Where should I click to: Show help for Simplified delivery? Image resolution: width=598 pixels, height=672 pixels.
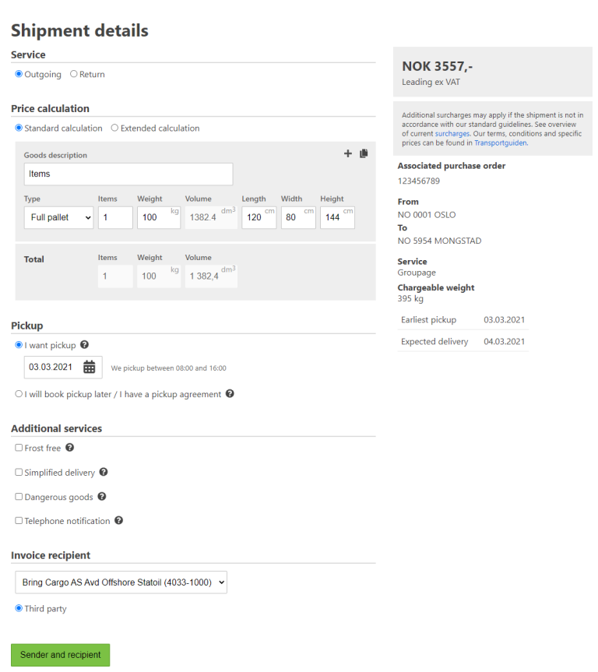point(104,472)
